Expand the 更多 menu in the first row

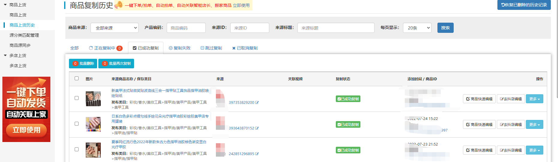[534, 99]
